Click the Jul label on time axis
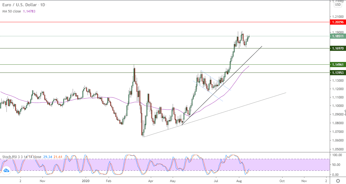 (216, 181)
